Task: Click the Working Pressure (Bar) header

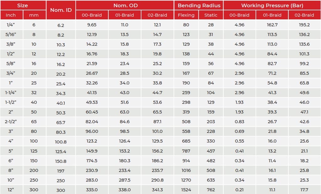Action: pyautogui.click(x=272, y=5)
